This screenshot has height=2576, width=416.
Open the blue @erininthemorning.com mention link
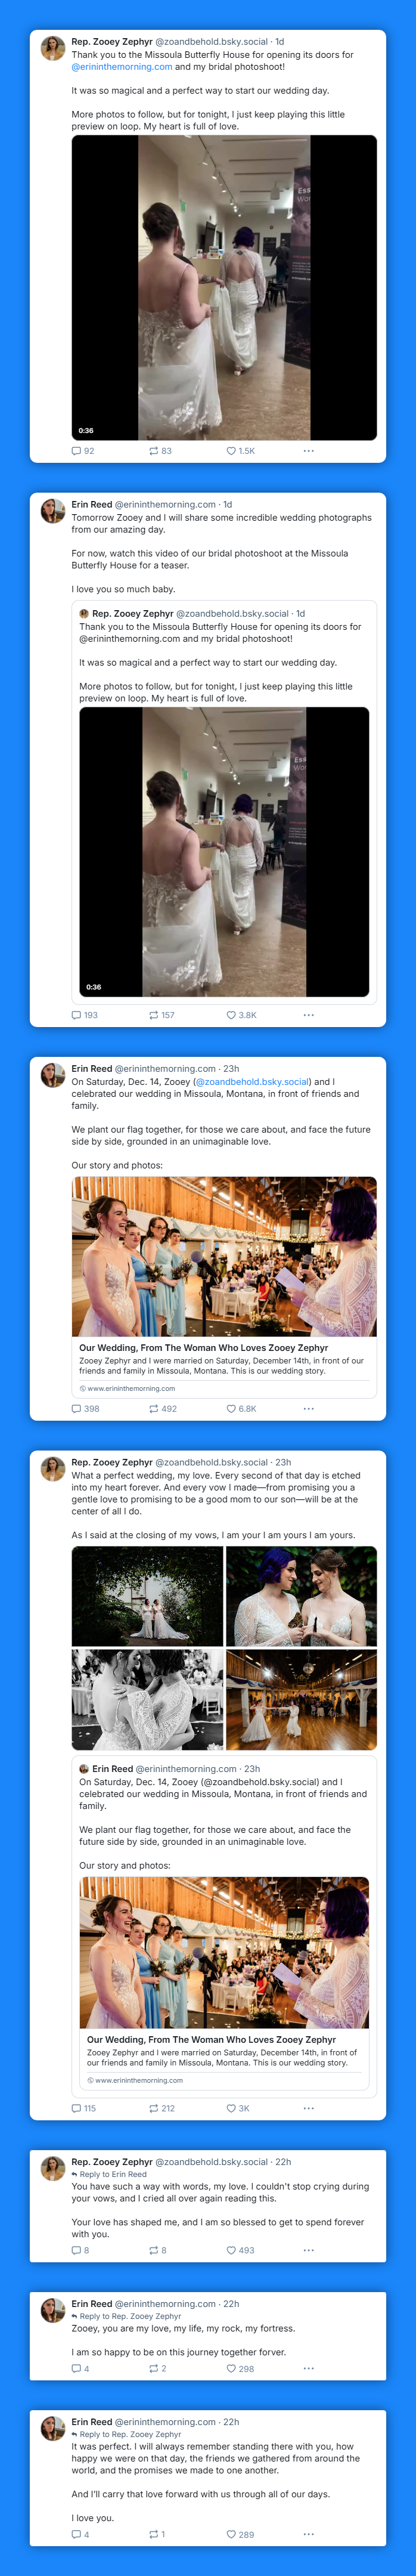122,67
